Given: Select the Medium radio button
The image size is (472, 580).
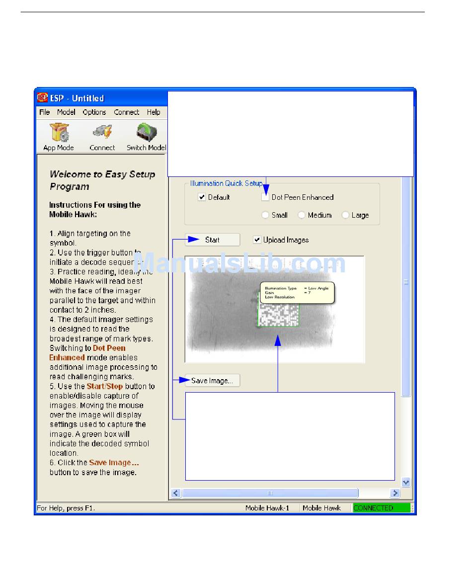Looking at the screenshot, I should (302, 215).
